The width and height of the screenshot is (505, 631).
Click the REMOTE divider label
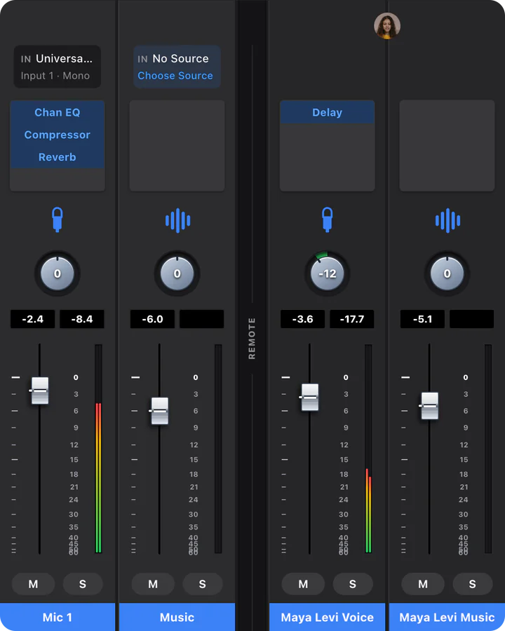coord(252,339)
